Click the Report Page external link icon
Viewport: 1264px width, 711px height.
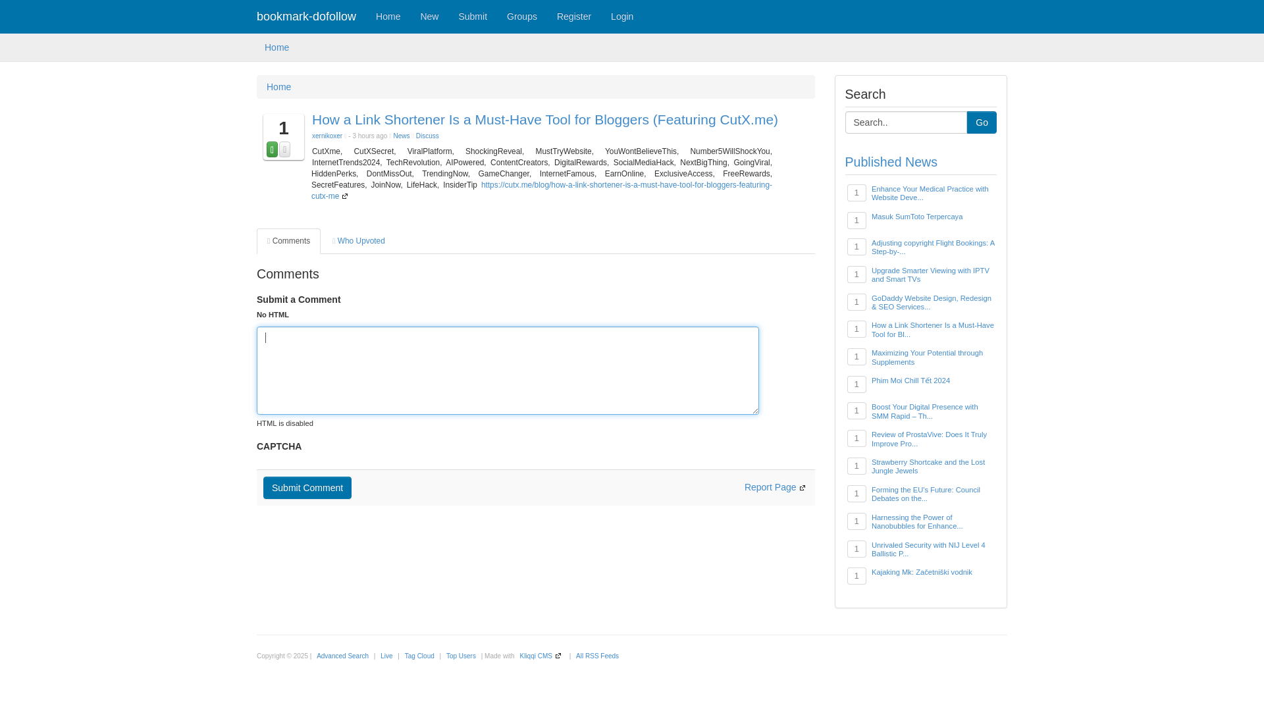tap(803, 488)
